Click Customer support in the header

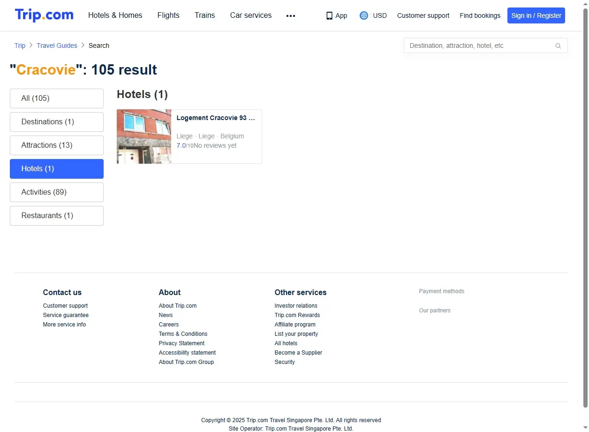[x=423, y=15]
